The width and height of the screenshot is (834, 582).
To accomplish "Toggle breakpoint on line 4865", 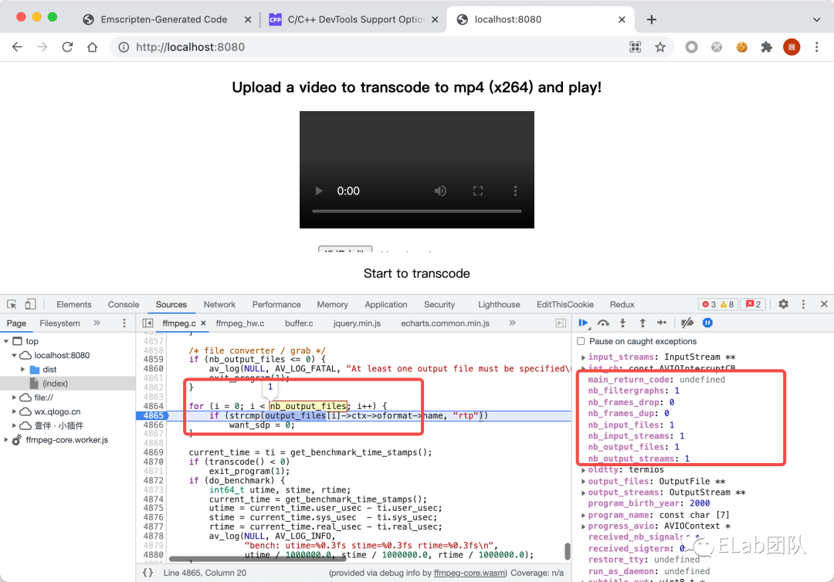I will (x=153, y=415).
